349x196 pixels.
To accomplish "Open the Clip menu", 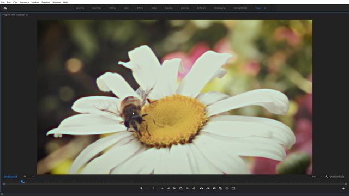I will coord(15,2).
